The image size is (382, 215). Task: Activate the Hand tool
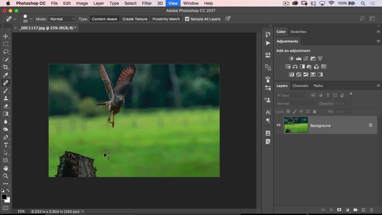click(6, 168)
